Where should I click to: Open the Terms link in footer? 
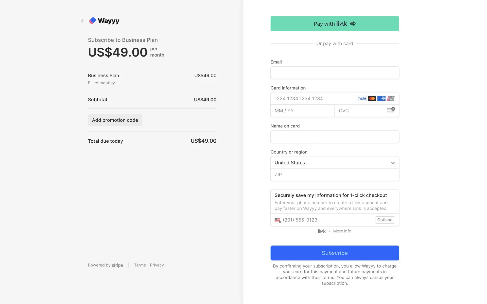140,265
